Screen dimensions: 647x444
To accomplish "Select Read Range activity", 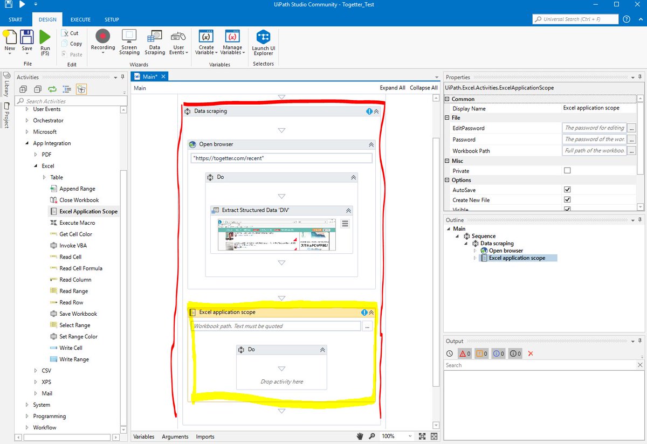I will 73,291.
